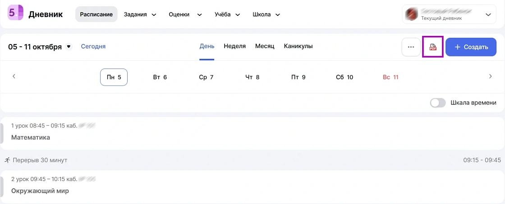Screen dimensions: 505x204
Task: Open the Текущий дневник account dropdown
Action: (x=449, y=14)
